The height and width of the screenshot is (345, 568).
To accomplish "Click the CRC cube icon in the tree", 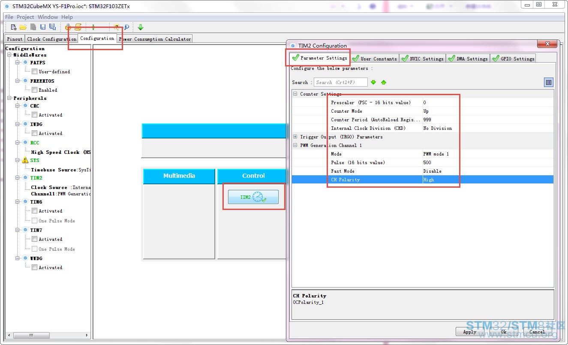I will click(25, 106).
